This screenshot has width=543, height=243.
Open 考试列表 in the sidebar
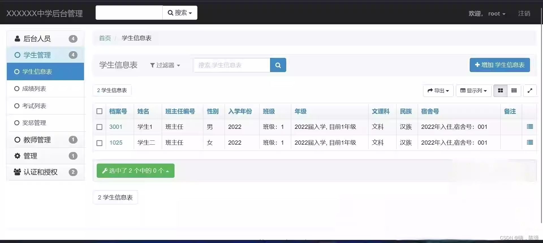[46, 106]
